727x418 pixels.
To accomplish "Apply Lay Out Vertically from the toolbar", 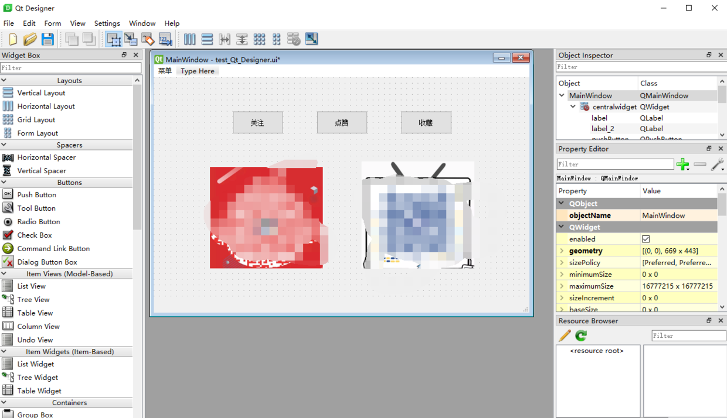I will point(207,39).
